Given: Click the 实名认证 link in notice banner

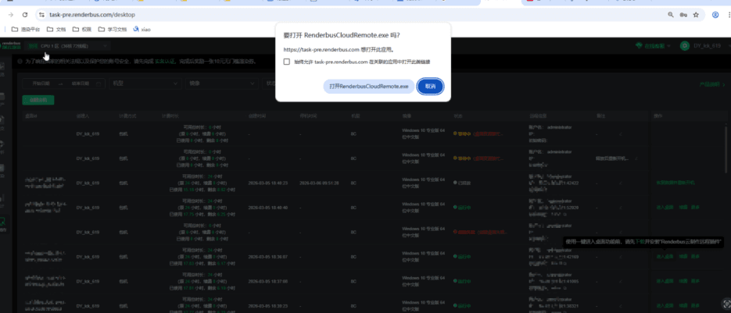Looking at the screenshot, I should click(163, 61).
